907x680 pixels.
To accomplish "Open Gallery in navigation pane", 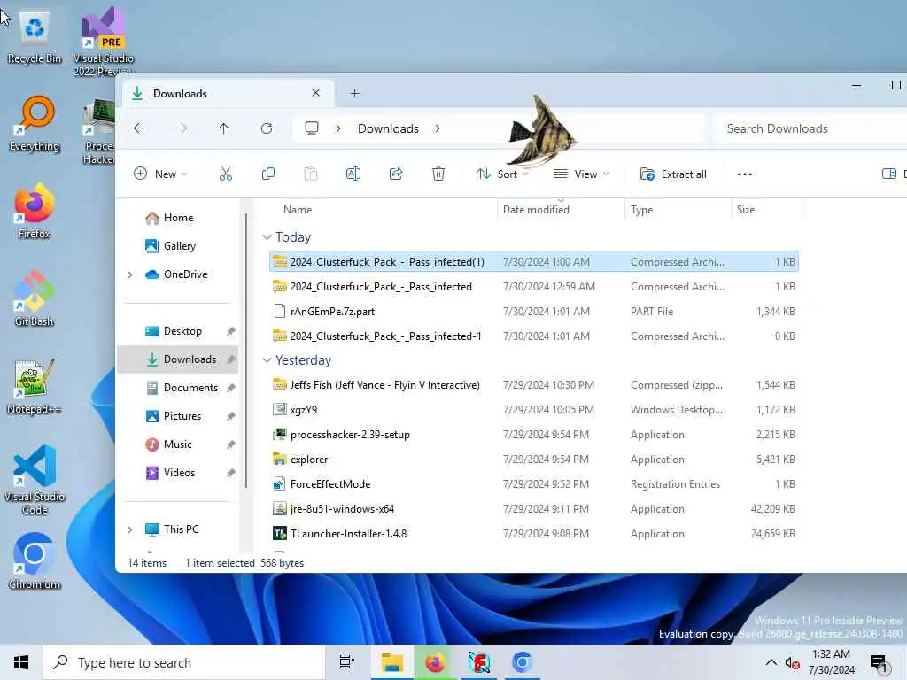I will point(179,246).
